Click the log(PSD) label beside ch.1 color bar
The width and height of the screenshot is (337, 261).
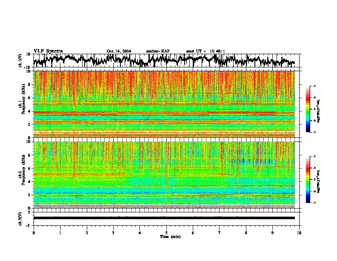pos(318,111)
